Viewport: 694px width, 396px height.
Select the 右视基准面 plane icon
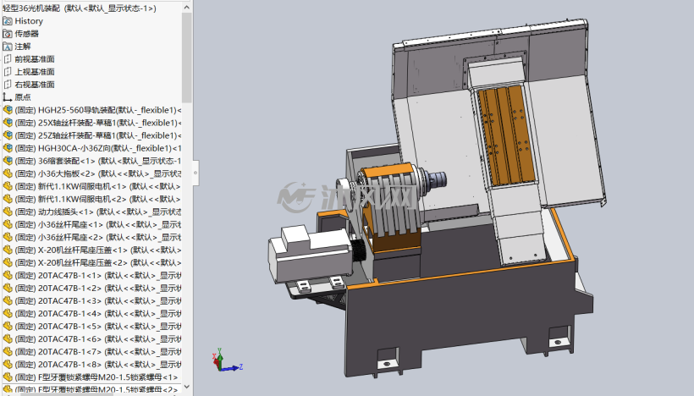[7, 85]
